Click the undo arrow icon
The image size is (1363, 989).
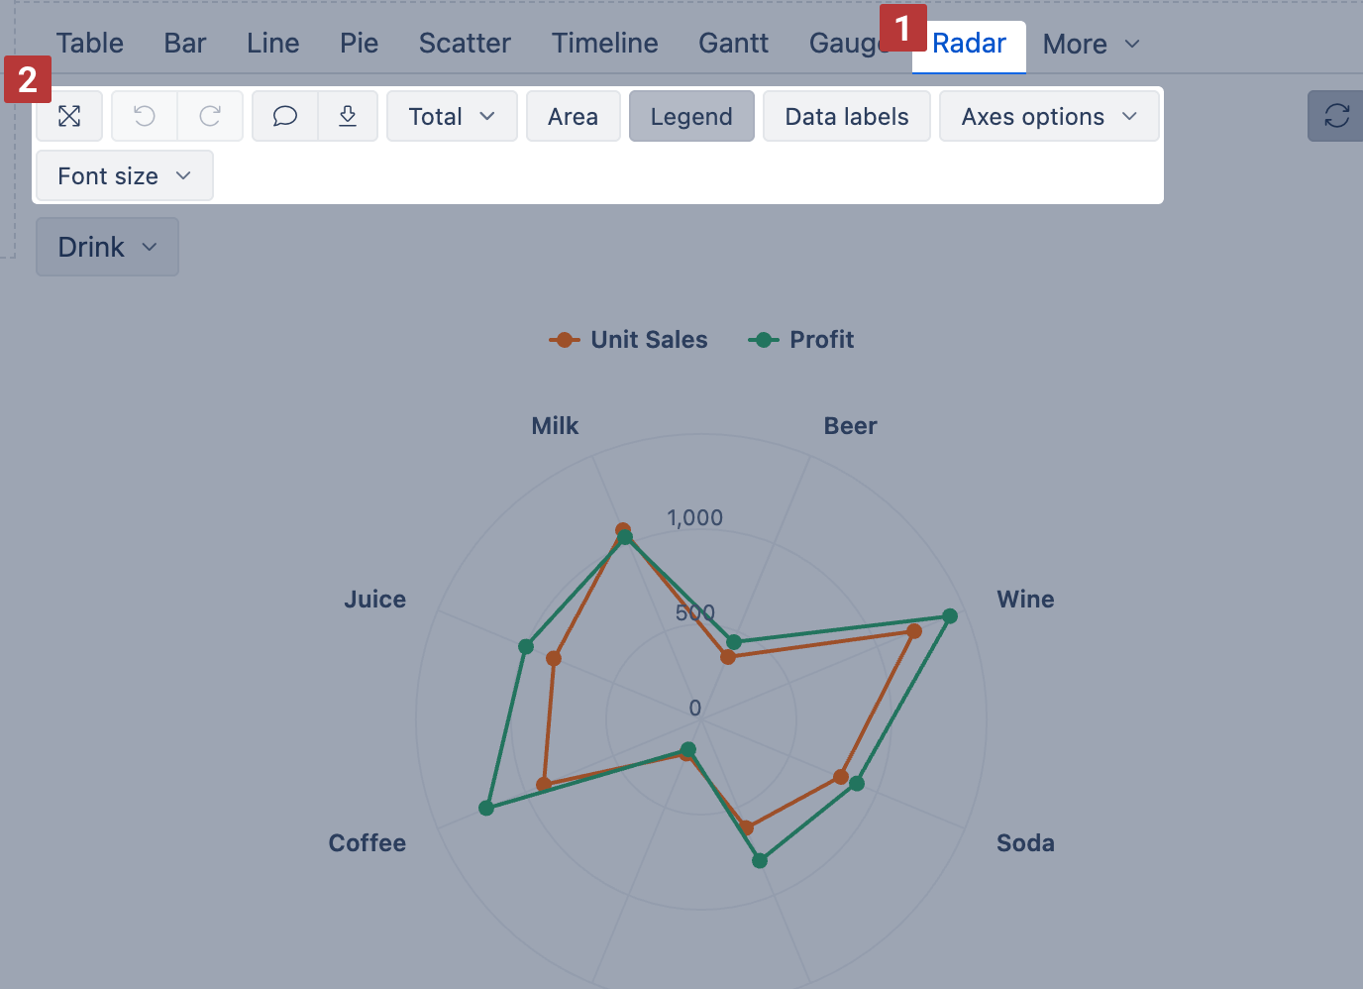[145, 116]
